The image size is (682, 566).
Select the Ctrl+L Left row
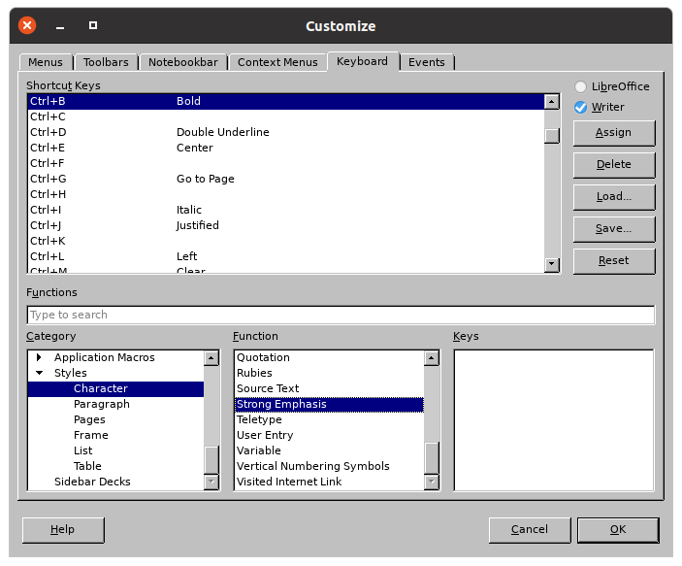286,257
